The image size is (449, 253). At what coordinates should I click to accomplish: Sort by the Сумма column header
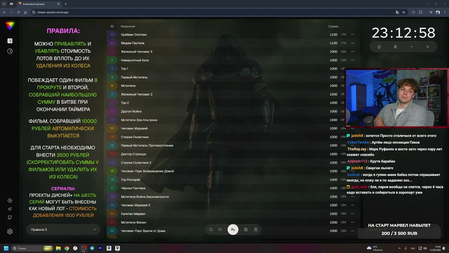[333, 26]
